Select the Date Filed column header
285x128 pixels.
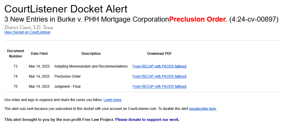[x=39, y=54]
